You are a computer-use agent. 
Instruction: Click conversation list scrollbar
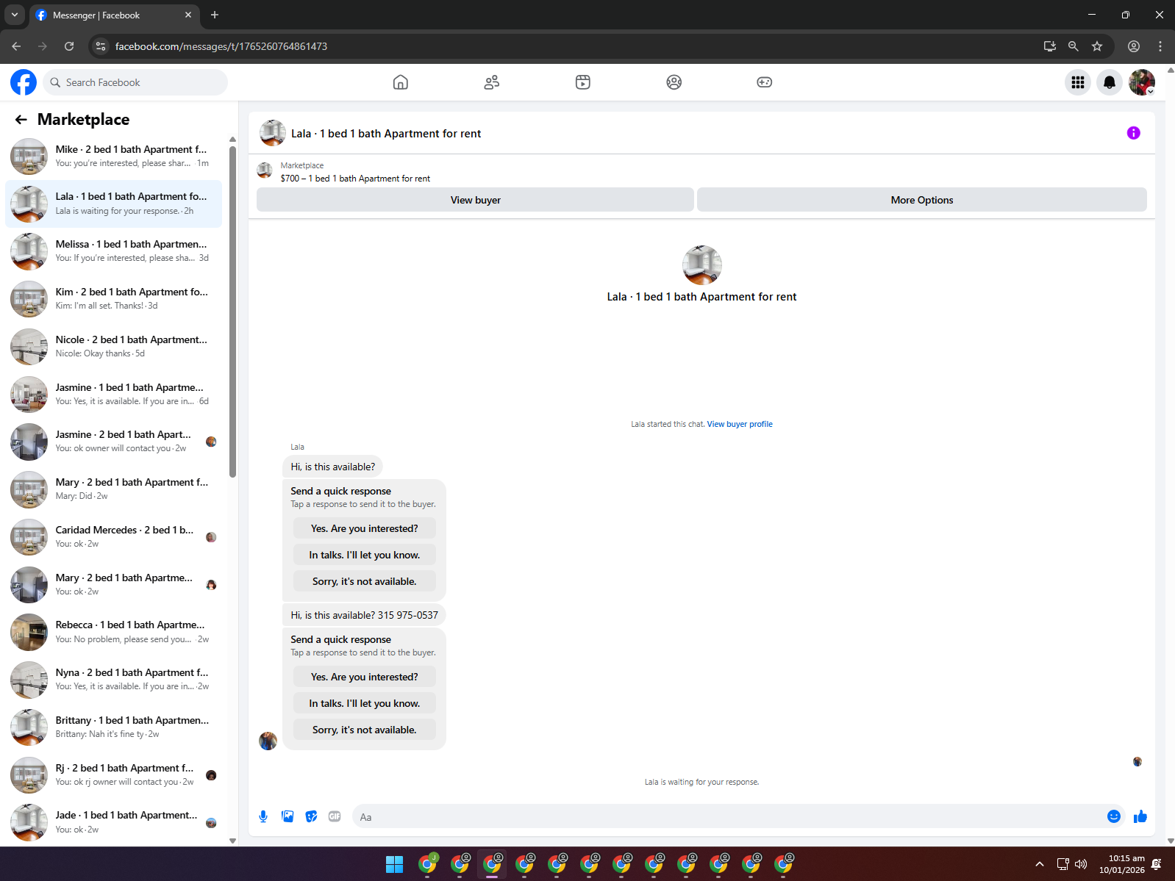232,312
